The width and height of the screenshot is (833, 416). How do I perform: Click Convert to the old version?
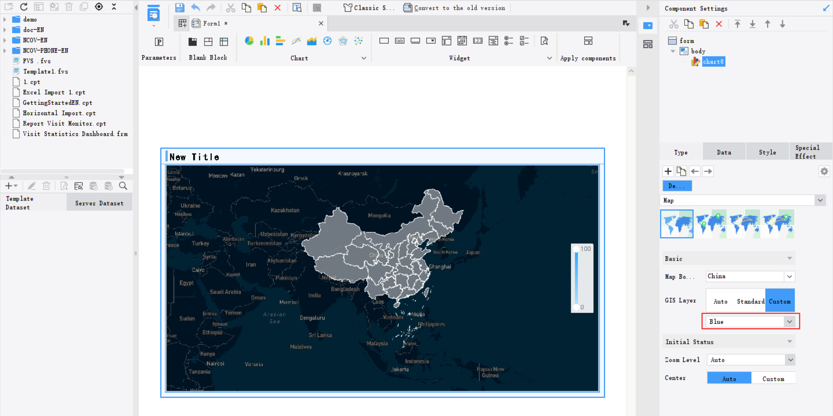tap(454, 8)
